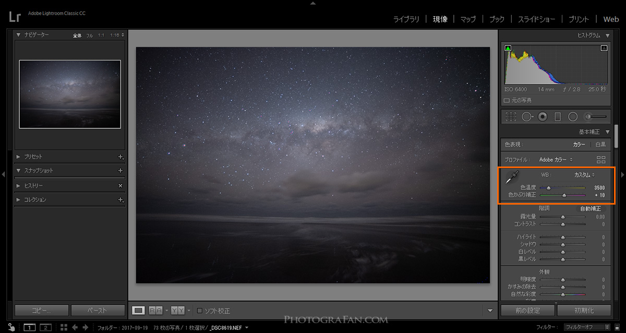Viewport: 626px width, 333px height.
Task: Click the Y|Y reference view button
Action: (x=177, y=311)
